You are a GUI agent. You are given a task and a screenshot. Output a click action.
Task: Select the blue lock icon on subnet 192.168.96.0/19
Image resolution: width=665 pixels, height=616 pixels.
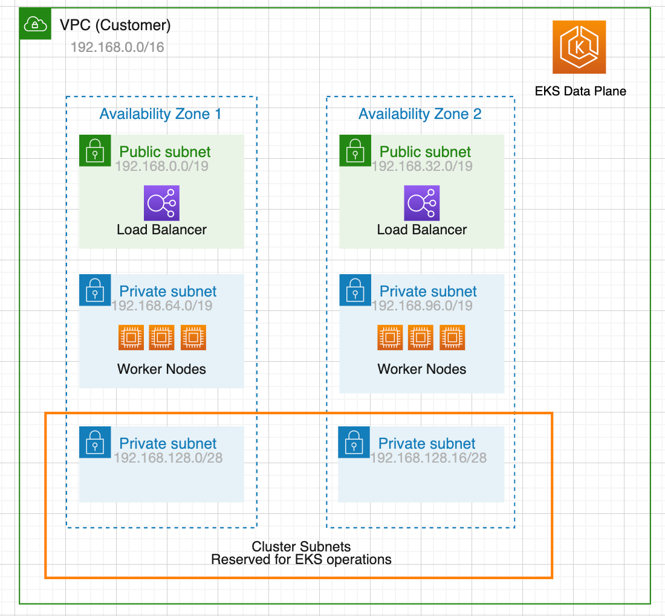[355, 290]
